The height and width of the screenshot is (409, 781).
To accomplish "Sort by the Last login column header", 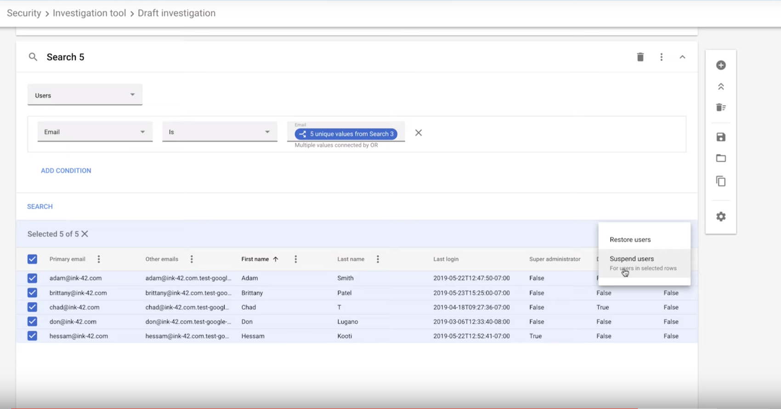I will coord(446,259).
